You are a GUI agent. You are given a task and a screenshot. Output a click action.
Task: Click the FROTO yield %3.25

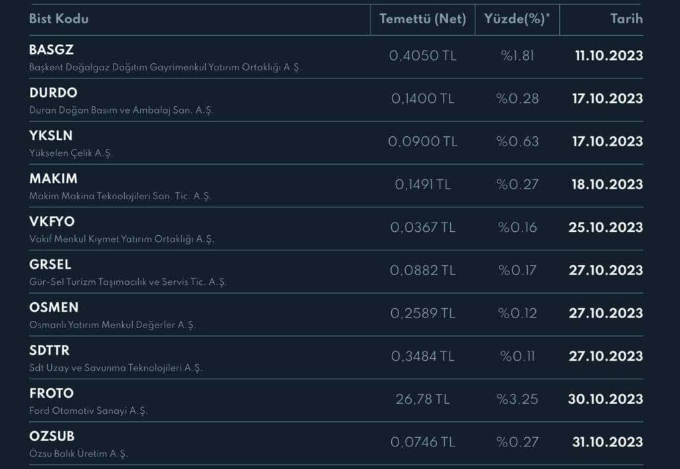tap(517, 399)
